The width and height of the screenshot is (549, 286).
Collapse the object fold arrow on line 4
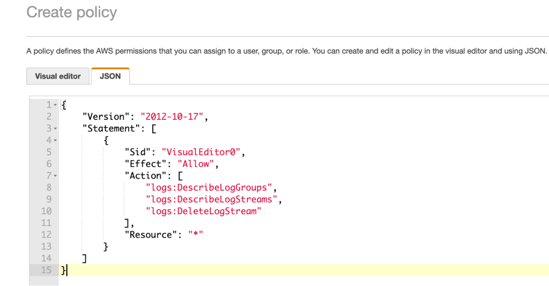pos(55,141)
